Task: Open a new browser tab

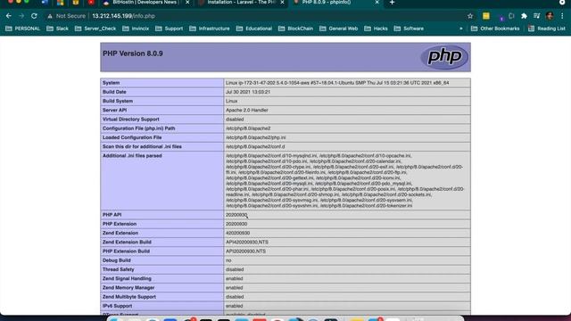Action: pyautogui.click(x=392, y=3)
